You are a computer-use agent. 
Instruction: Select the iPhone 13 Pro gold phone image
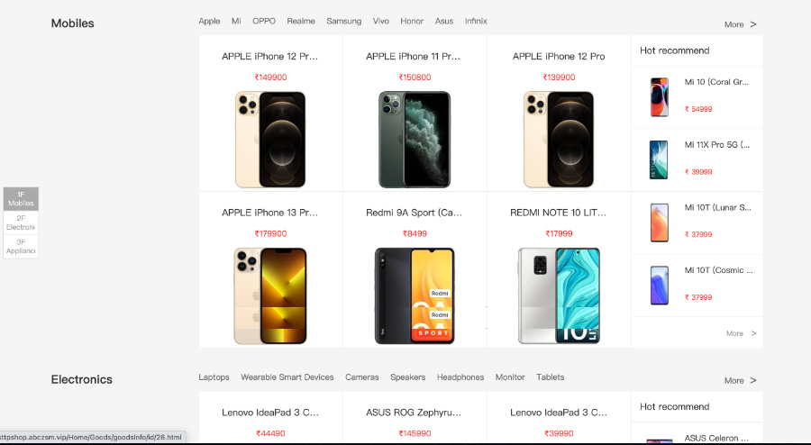coord(270,295)
